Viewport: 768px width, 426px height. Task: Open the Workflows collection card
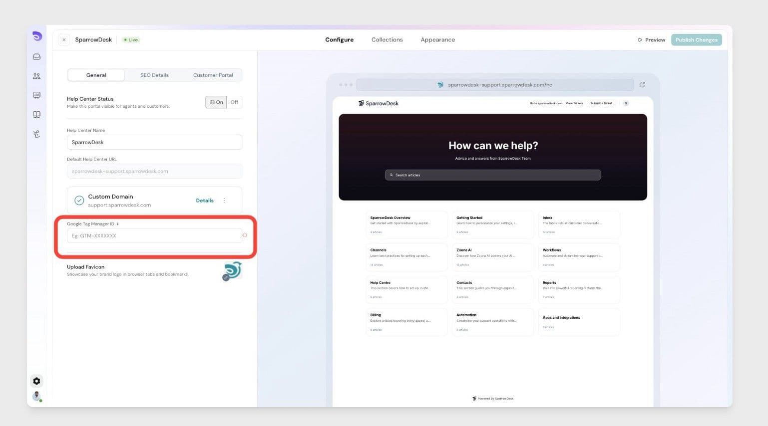click(x=579, y=257)
